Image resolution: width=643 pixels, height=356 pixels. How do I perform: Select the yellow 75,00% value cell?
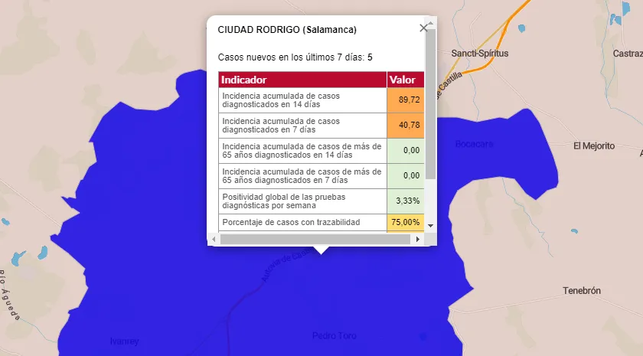point(405,222)
